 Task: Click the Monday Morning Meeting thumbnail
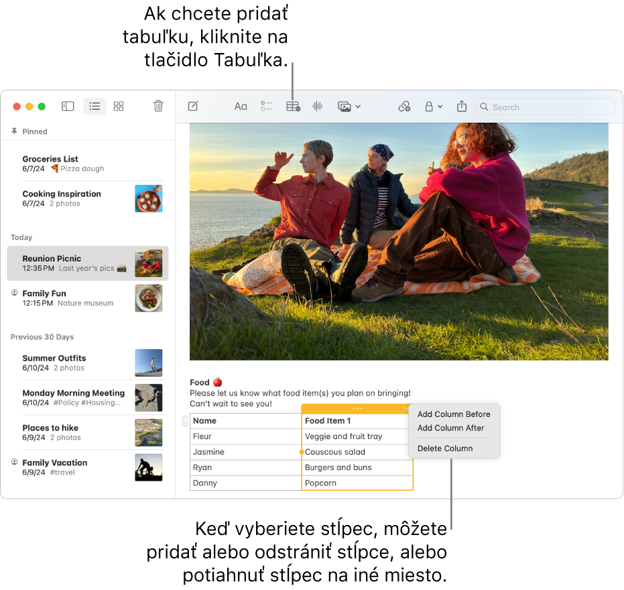pos(148,398)
